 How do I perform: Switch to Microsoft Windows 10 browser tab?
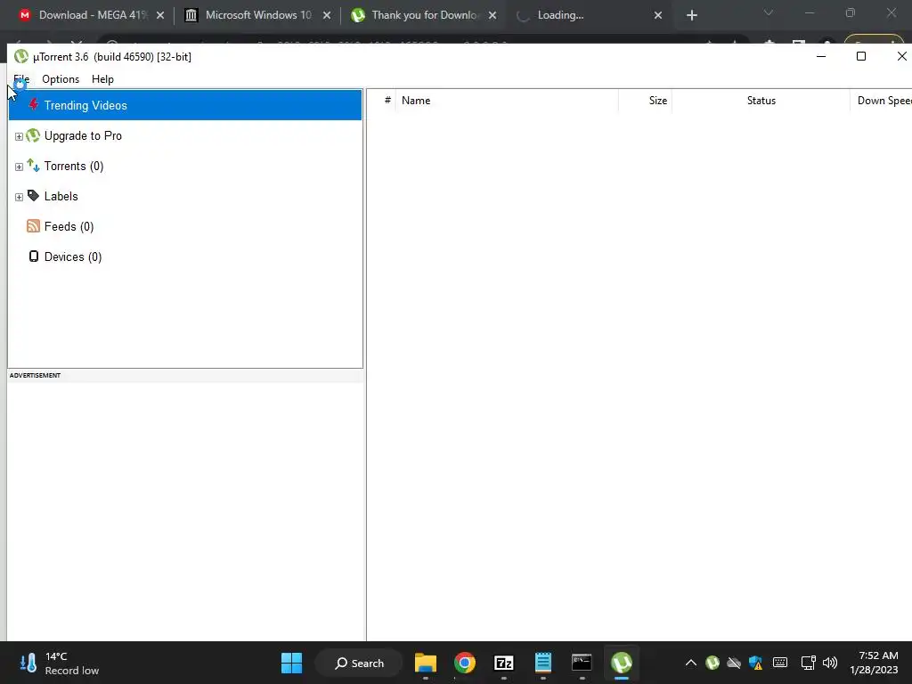click(x=257, y=15)
